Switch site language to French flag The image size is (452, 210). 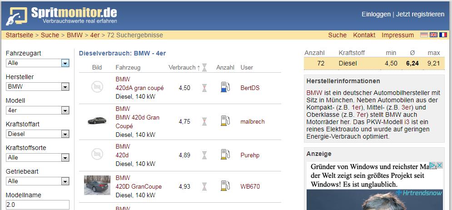(443, 35)
